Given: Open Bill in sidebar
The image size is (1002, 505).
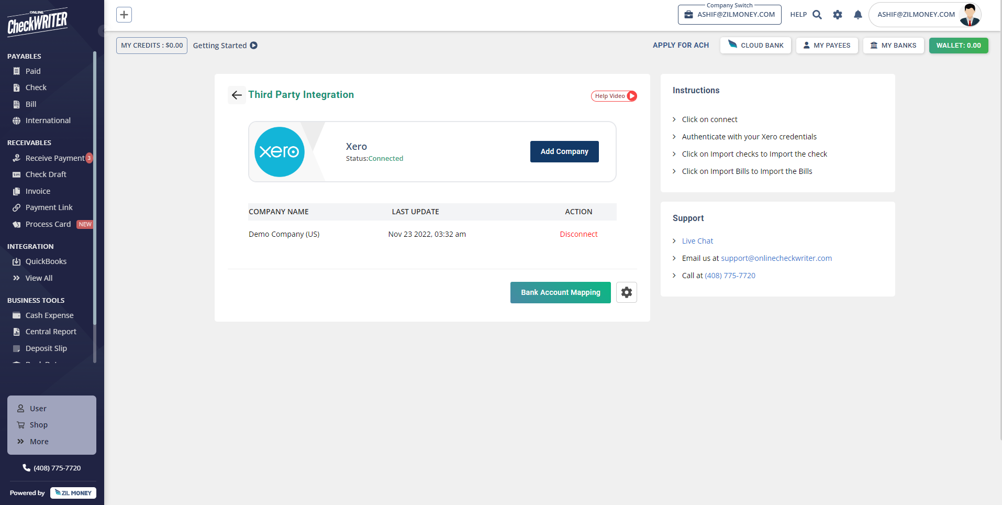Looking at the screenshot, I should [30, 104].
